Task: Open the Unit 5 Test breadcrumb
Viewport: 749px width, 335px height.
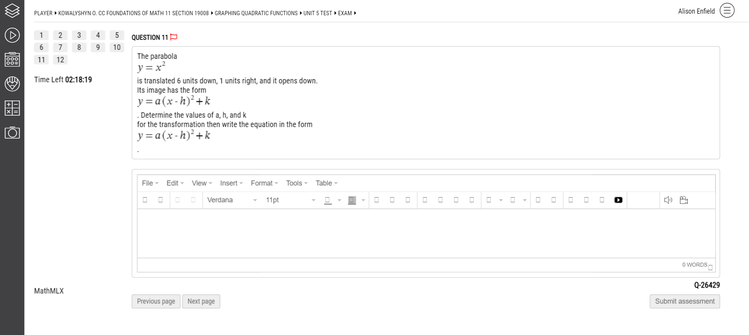Action: tap(318, 13)
